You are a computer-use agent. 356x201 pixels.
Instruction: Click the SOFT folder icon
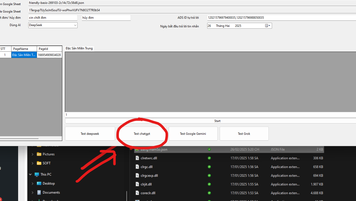point(39,163)
